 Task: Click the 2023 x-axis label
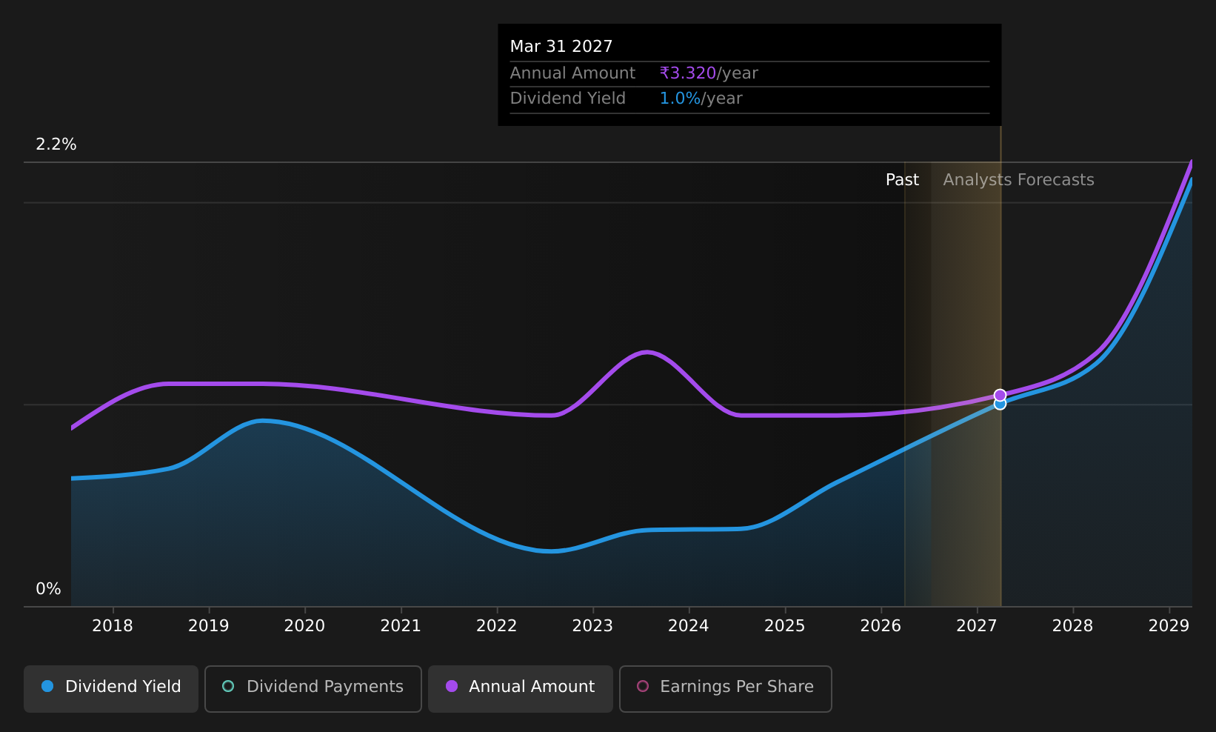pyautogui.click(x=592, y=626)
